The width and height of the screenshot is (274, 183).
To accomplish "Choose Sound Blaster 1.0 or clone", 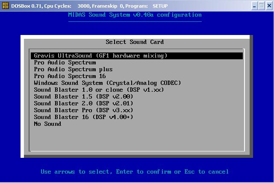I will click(99, 90).
